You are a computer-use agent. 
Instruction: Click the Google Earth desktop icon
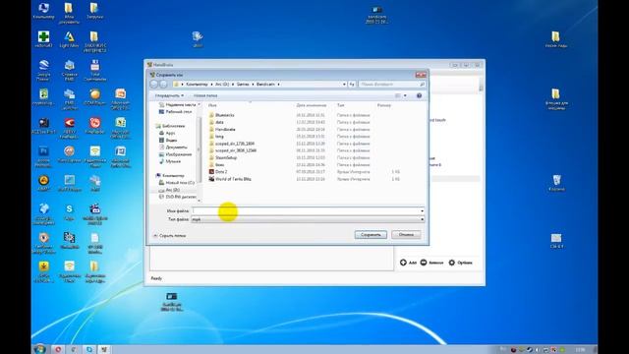[x=43, y=70]
